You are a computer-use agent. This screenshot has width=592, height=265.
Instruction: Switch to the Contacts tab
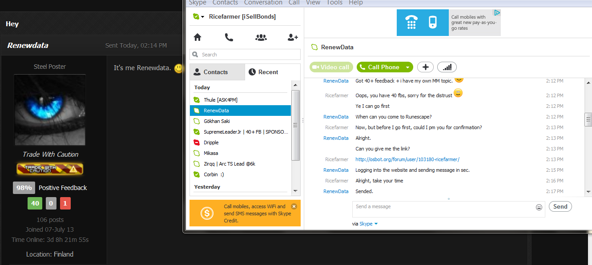point(217,72)
